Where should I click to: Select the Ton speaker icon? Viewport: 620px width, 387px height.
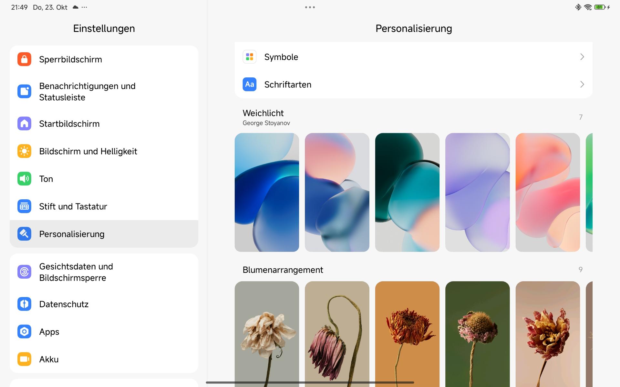[x=24, y=179]
